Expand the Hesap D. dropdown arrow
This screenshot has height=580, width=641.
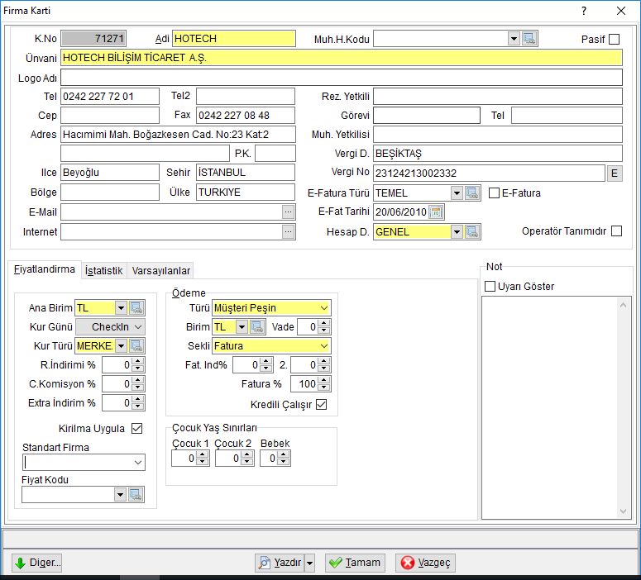click(x=457, y=232)
